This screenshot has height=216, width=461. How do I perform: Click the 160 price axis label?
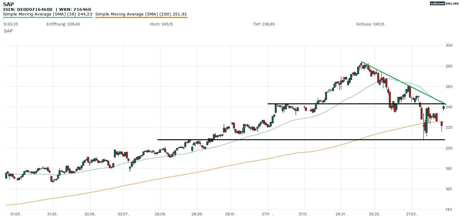click(x=449, y=189)
